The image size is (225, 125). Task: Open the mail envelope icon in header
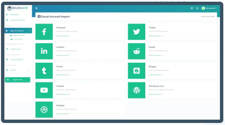192,8
